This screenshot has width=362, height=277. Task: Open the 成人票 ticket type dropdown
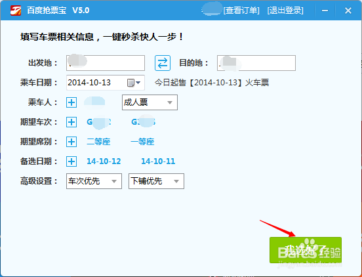[150, 102]
